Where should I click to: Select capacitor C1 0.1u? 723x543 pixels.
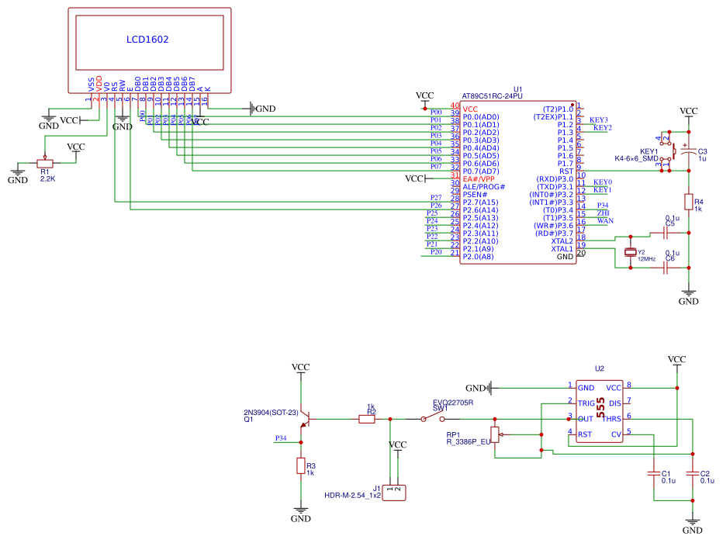click(x=653, y=473)
